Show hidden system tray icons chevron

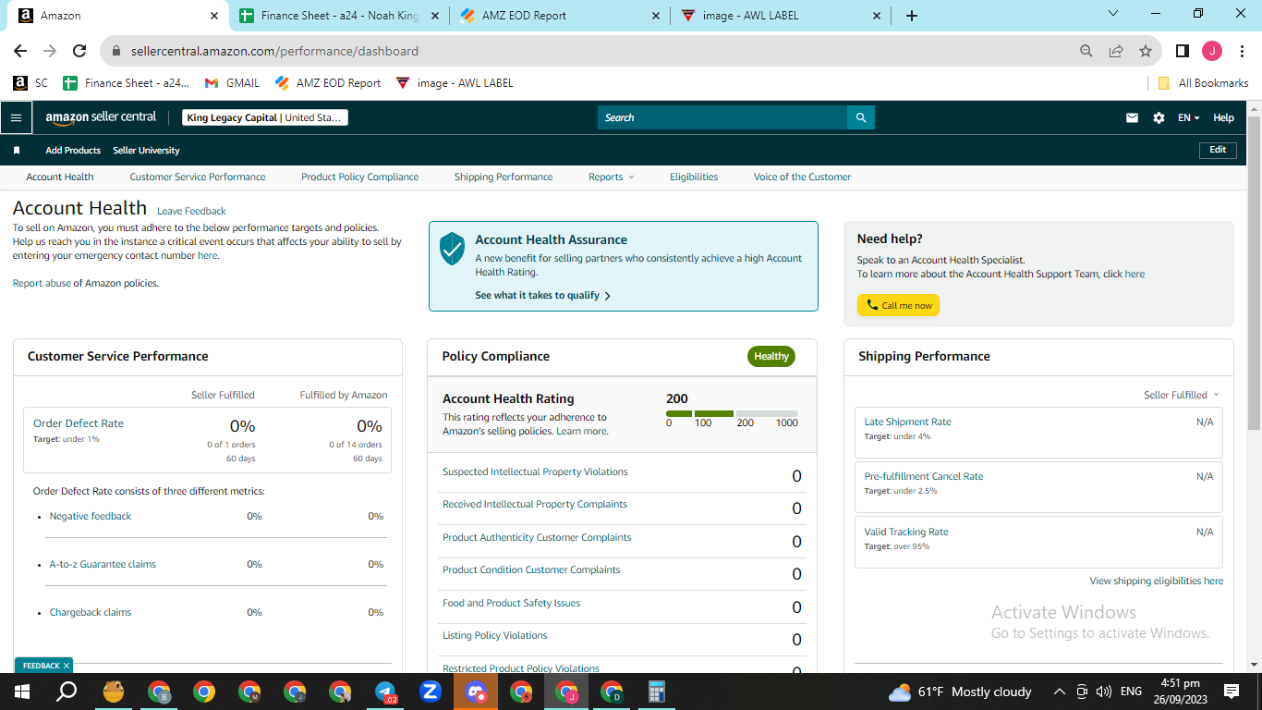click(1059, 692)
